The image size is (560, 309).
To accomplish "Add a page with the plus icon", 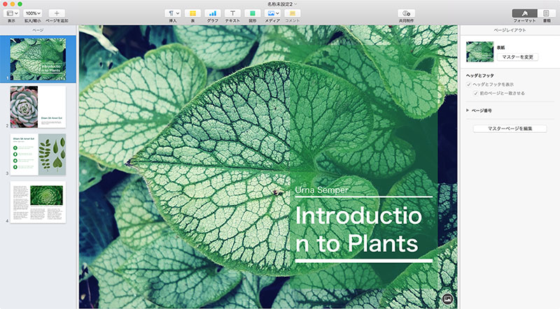I will click(57, 13).
